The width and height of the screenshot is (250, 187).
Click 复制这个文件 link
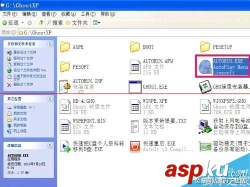(x=23, y=64)
